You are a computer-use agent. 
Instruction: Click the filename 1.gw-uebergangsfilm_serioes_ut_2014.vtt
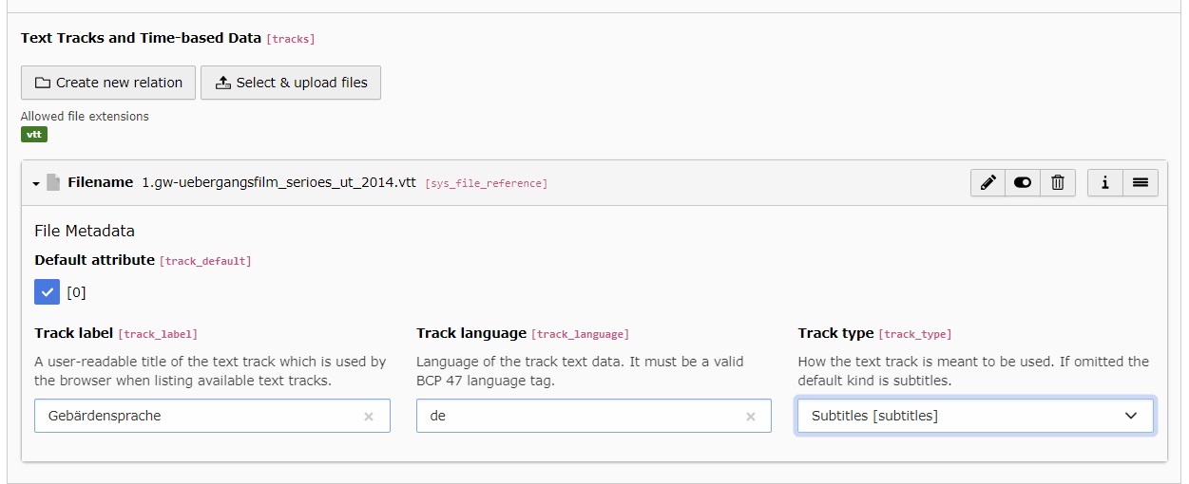pyautogui.click(x=278, y=182)
